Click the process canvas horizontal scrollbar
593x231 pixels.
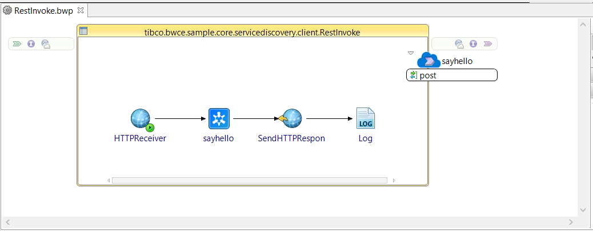tap(250, 180)
